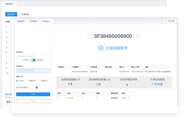
Task: Click row 5 in the back window list
Action: point(8,47)
